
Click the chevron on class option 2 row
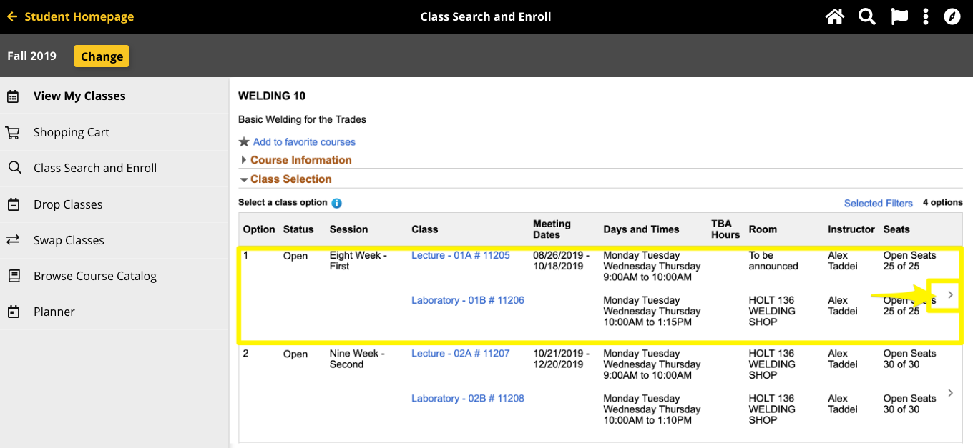tap(950, 393)
